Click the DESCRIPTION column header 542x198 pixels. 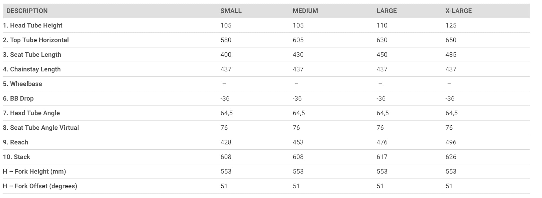[27, 11]
